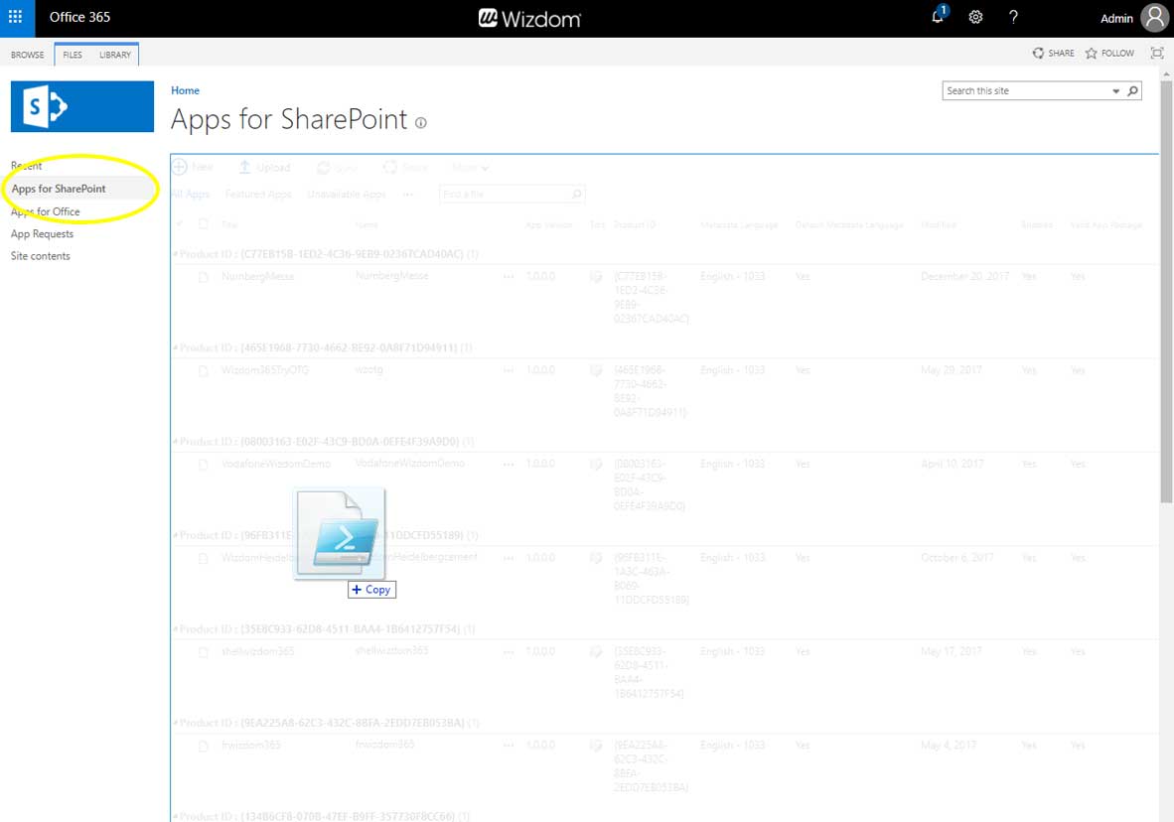Sort by the App Version column header

pos(549,224)
